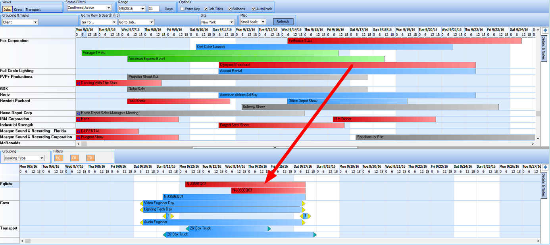Click yellow start marker of Video Engineer Day
This screenshot has height=245, width=550.
click(142, 203)
